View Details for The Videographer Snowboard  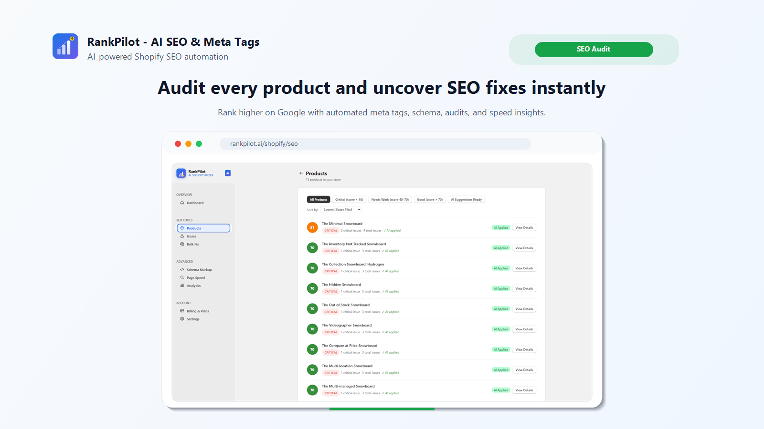tap(524, 329)
